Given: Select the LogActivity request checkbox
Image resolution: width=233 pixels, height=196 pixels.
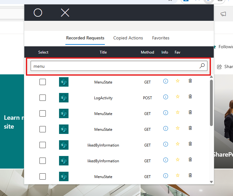Looking at the screenshot, I should [x=43, y=98].
